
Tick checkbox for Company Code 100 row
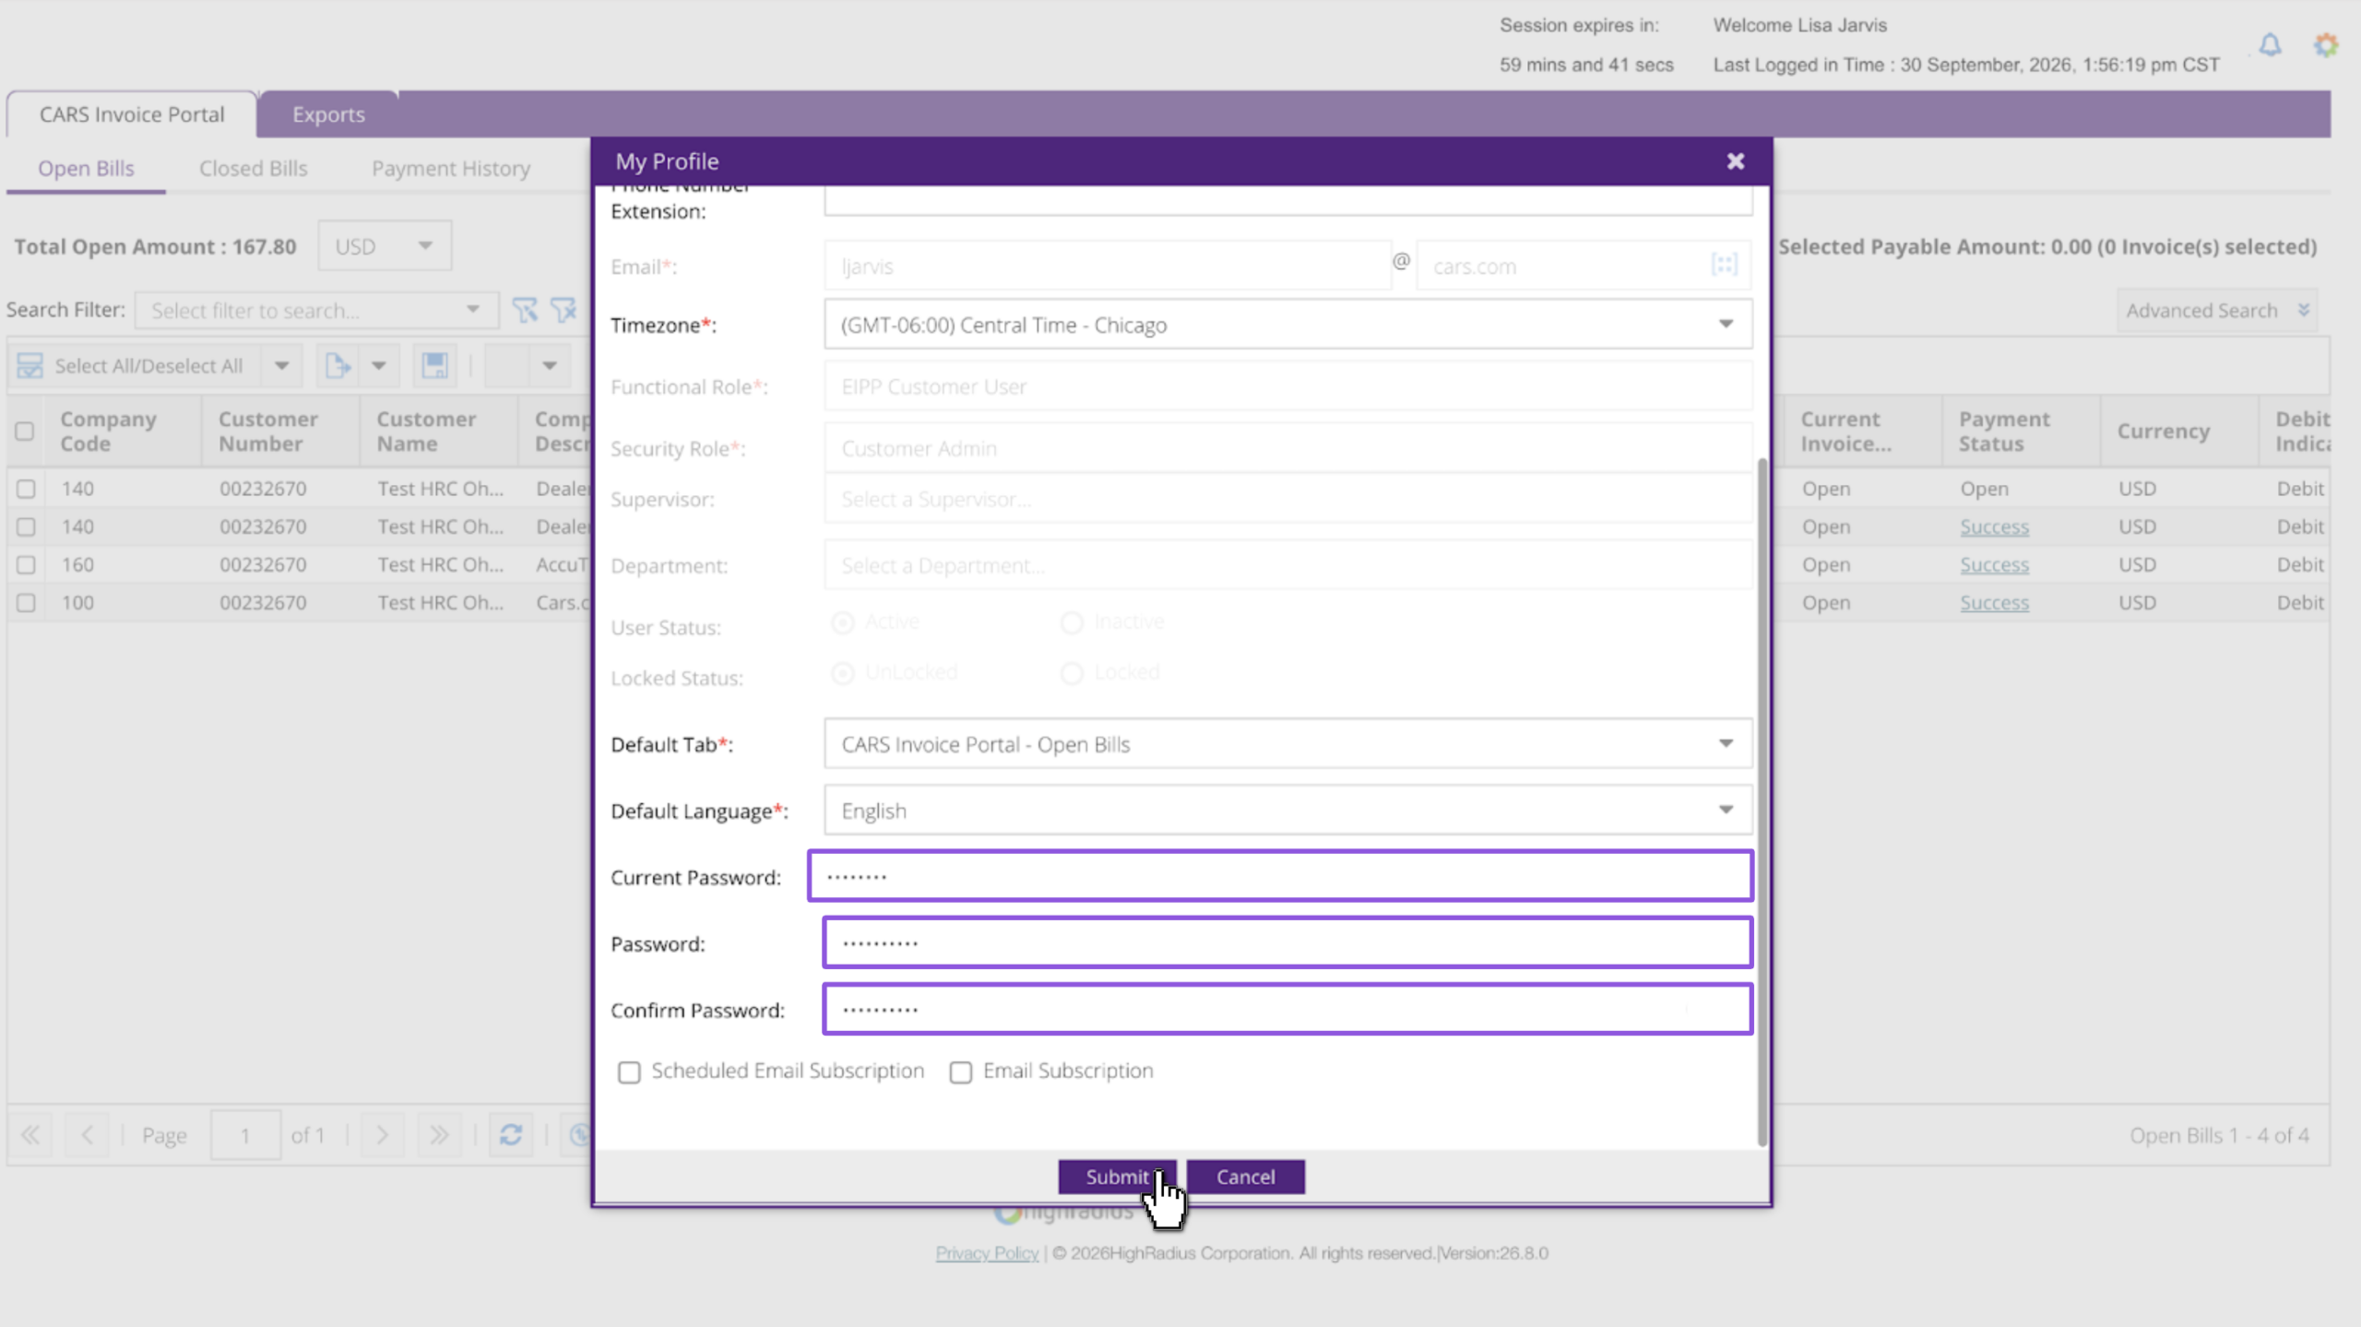click(x=26, y=602)
